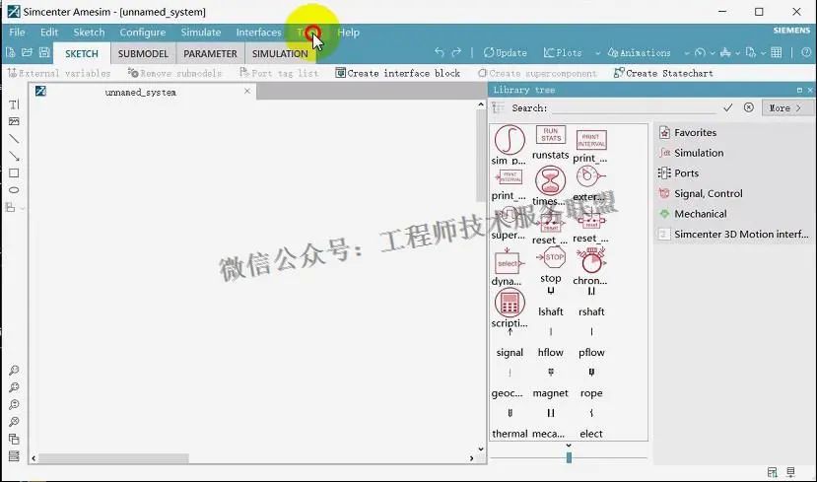Adjust the library icon size slider
Screen dimensions: 817x482
point(569,457)
